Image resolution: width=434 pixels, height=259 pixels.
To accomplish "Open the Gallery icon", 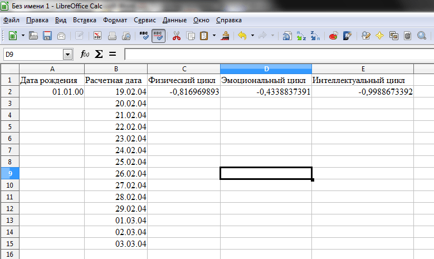I will 393,36.
